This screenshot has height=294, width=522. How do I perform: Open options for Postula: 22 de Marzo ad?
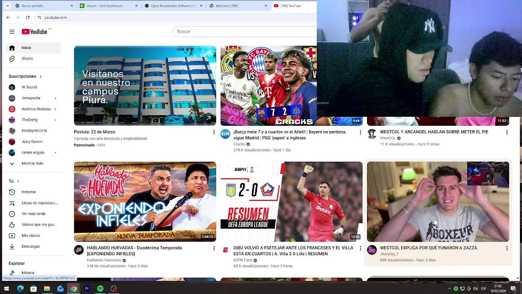[214, 132]
